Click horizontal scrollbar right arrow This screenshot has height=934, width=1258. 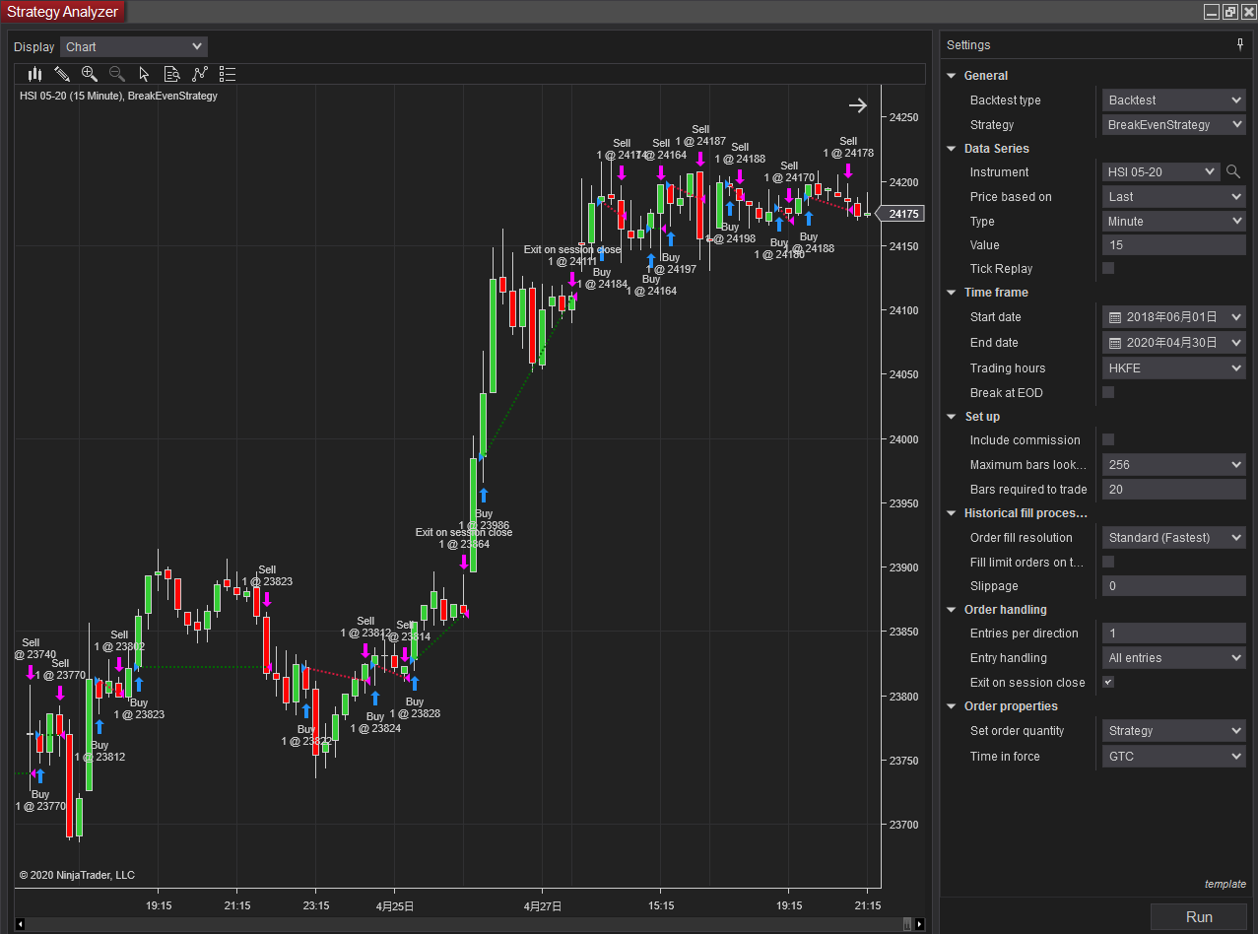point(919,924)
